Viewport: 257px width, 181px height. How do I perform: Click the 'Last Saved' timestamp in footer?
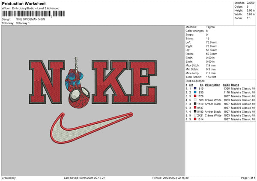coord(84,178)
